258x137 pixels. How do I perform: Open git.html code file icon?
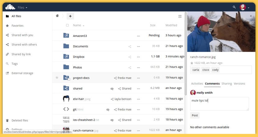click(x=66, y=109)
